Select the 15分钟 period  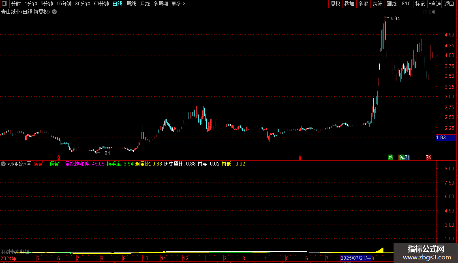click(x=64, y=4)
